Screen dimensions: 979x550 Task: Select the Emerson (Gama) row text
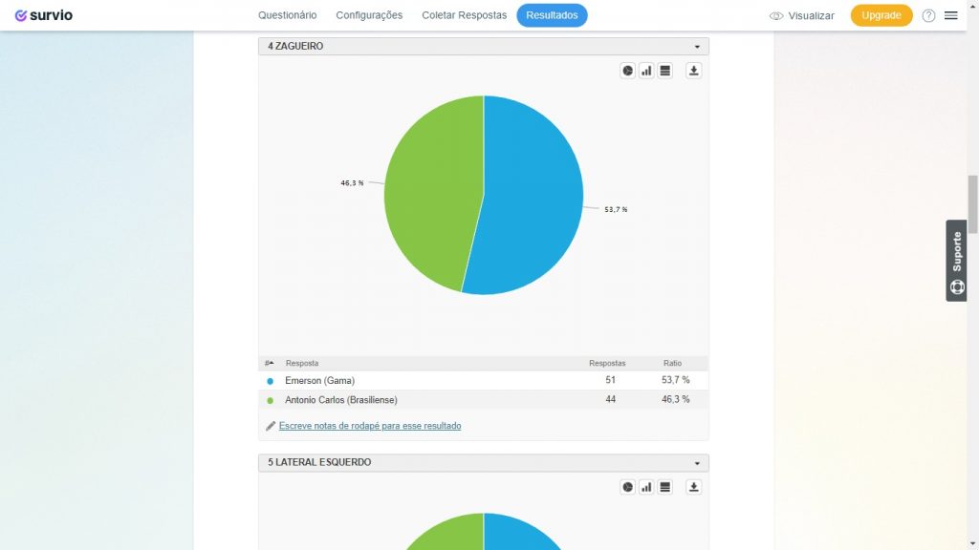pos(319,380)
